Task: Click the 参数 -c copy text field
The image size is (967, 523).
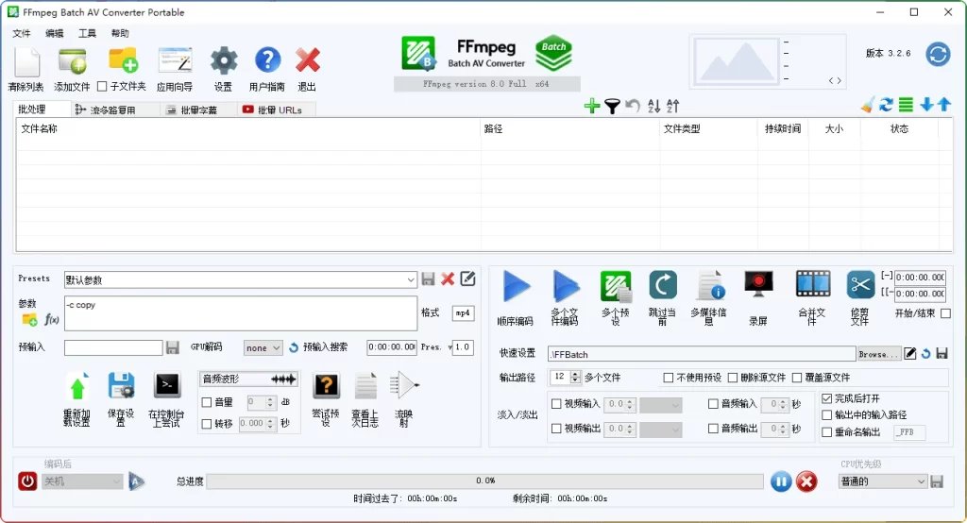Action: (x=241, y=313)
